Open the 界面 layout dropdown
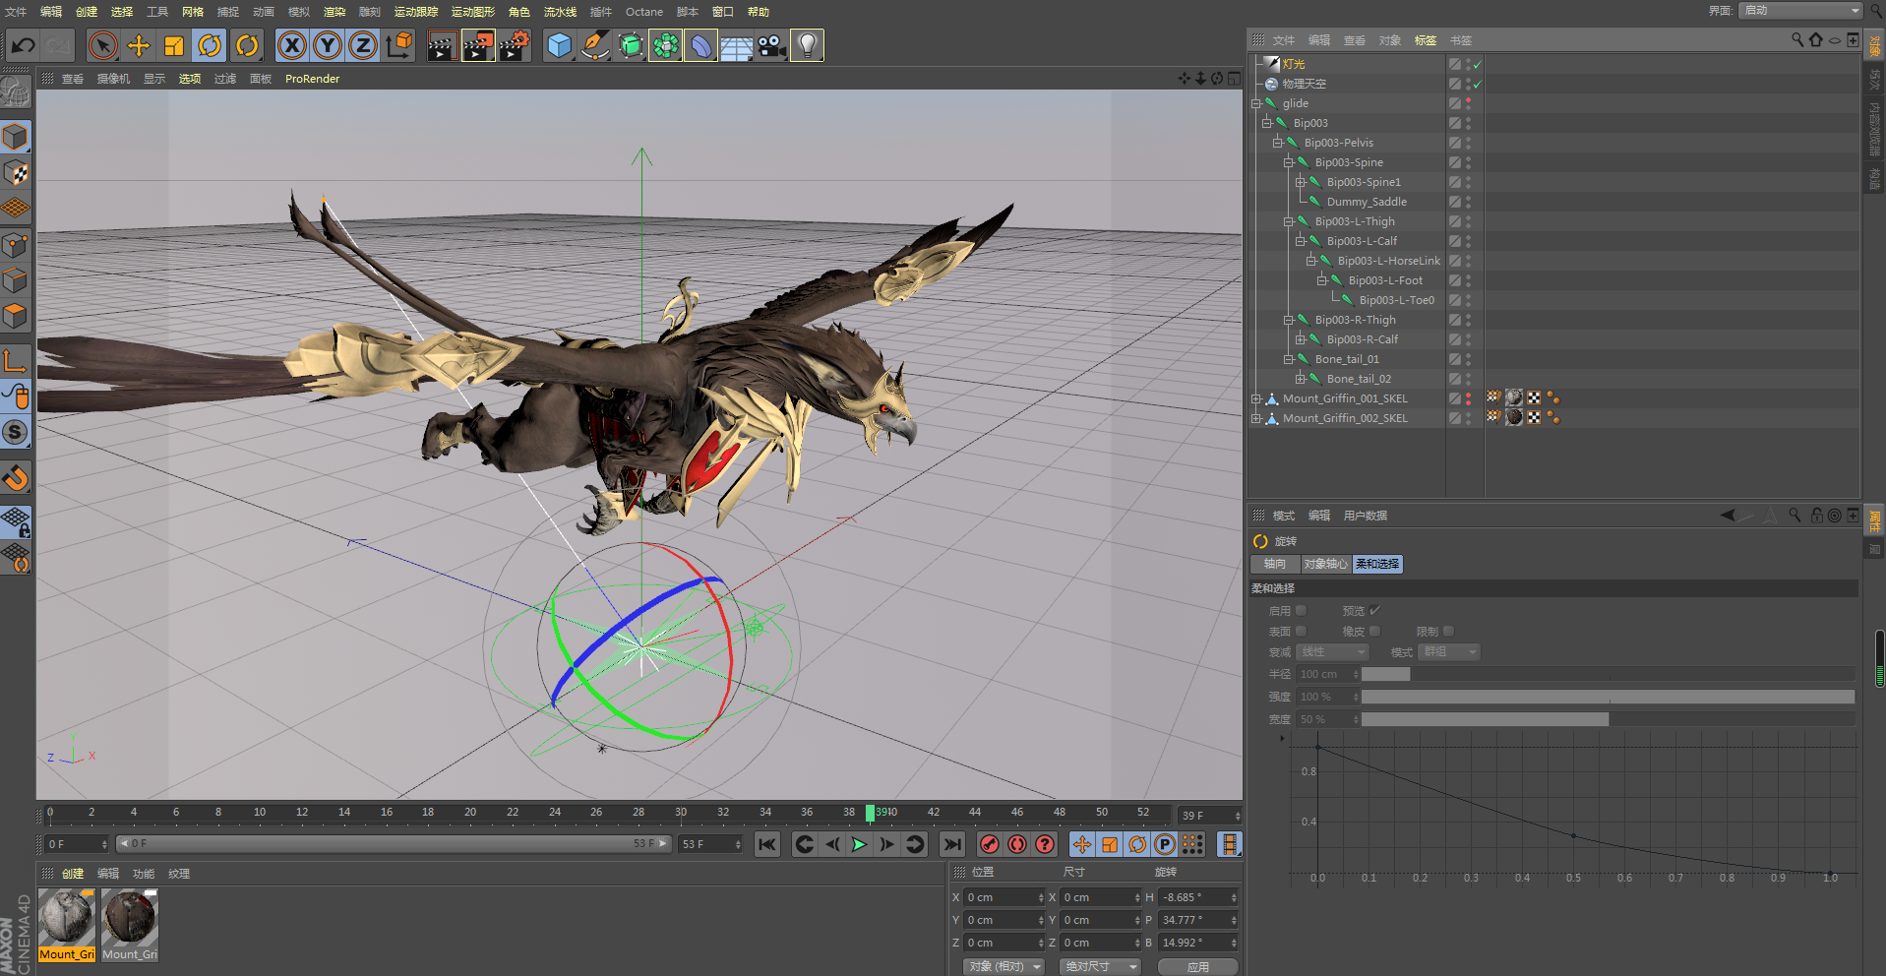The width and height of the screenshot is (1886, 976). [x=1800, y=11]
